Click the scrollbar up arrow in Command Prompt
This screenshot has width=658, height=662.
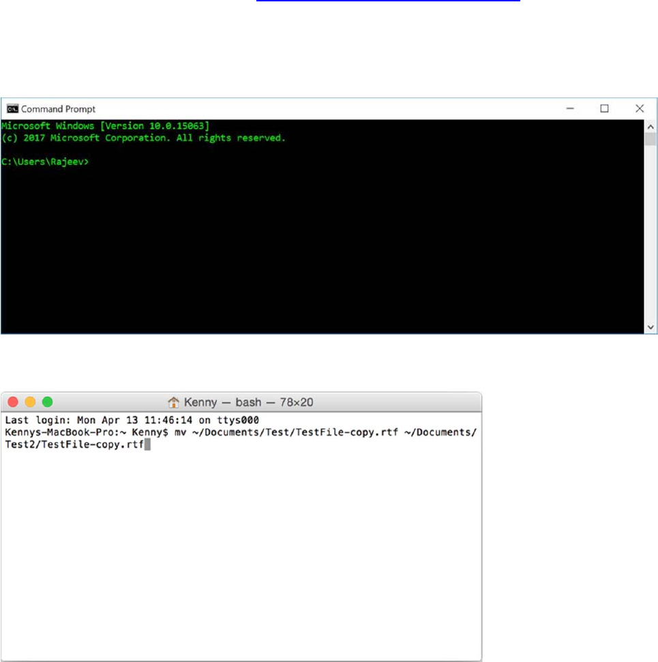click(649, 126)
